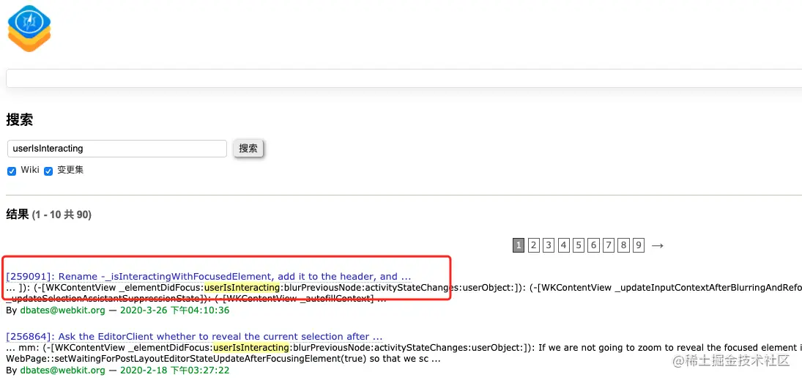Select the 变更集 label text
The image size is (802, 380).
coord(70,171)
